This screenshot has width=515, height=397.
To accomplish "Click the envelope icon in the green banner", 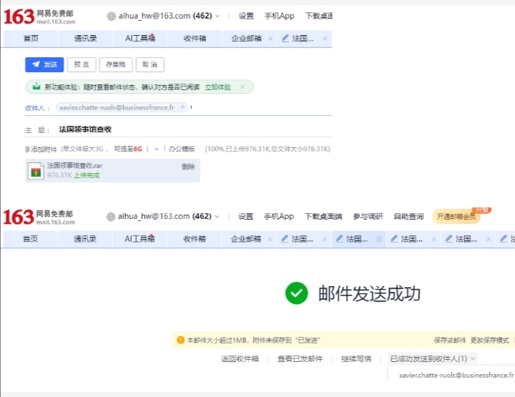I will pos(36,87).
